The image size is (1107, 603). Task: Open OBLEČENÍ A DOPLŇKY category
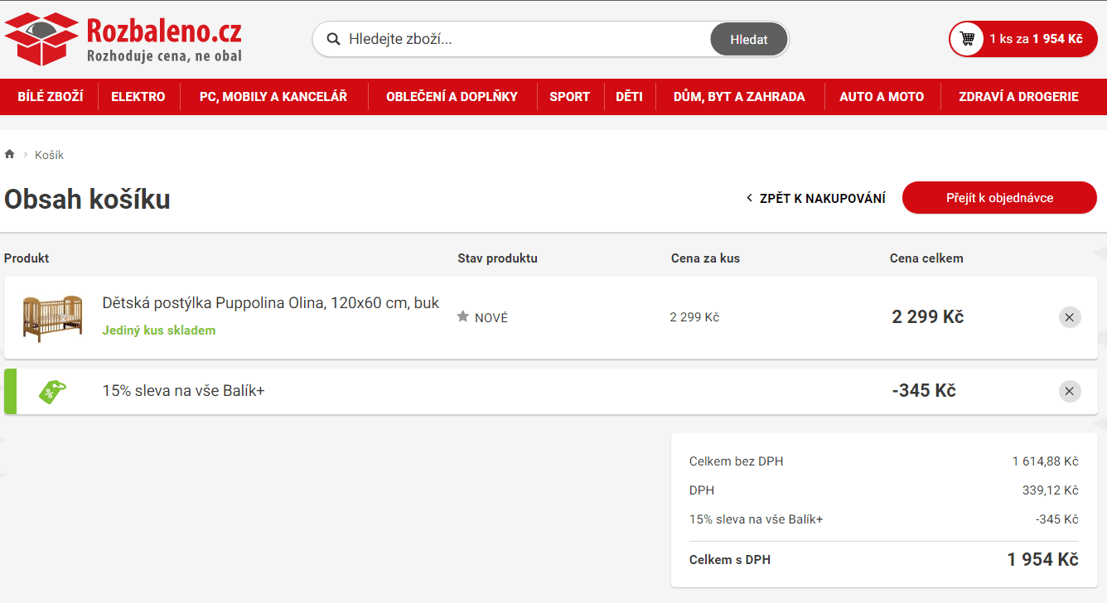coord(452,97)
